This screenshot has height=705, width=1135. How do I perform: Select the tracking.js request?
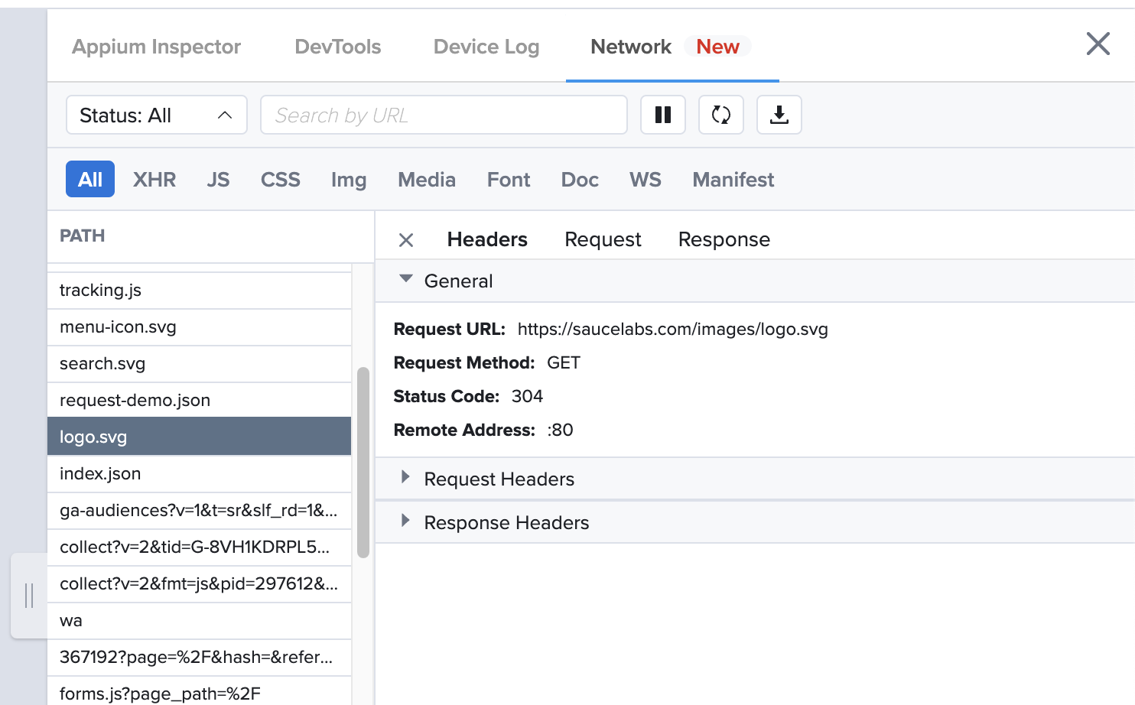click(100, 290)
